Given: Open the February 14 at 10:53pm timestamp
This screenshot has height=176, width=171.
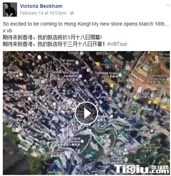Looking at the screenshot, I should [43, 13].
